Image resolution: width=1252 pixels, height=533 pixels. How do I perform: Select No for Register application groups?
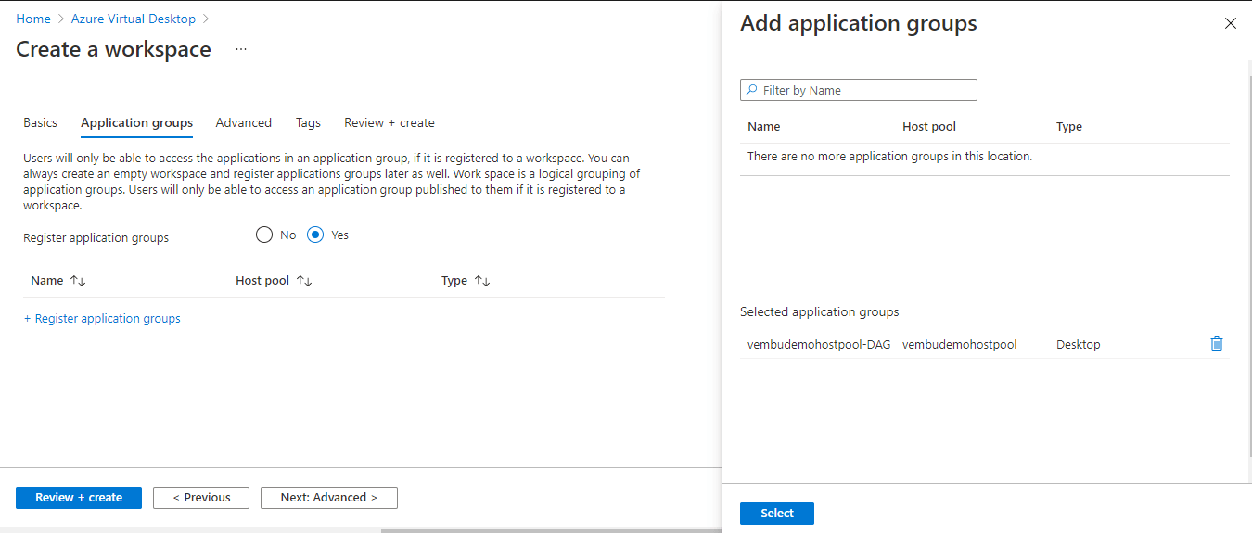tap(264, 235)
